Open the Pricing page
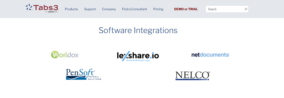This screenshot has height=98, width=284. tap(158, 9)
